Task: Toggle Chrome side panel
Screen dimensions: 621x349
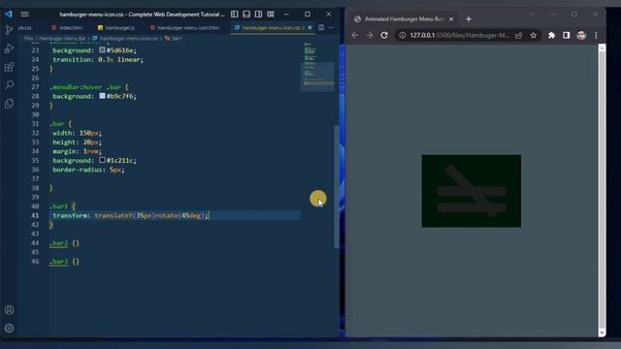Action: [x=567, y=35]
